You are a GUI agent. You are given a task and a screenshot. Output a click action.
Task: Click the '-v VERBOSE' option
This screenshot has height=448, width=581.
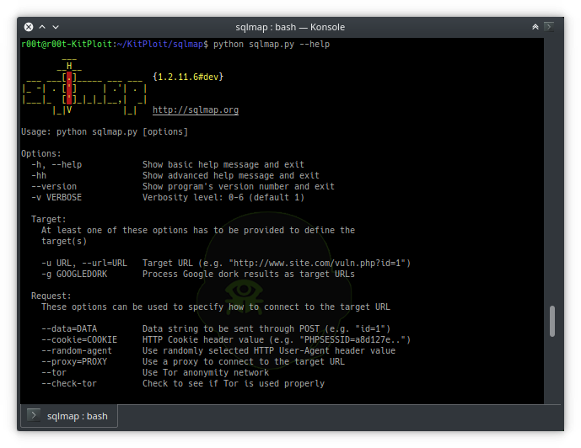[x=56, y=197]
